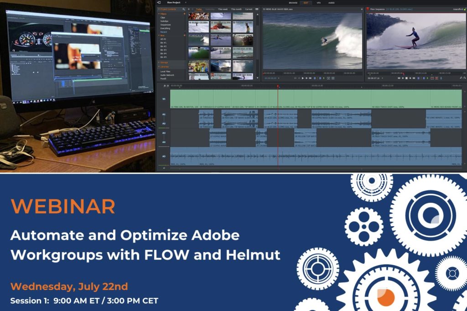The width and height of the screenshot is (467, 311).
Task: Click the redo arrow in sequence viewer
Action: click(465, 78)
